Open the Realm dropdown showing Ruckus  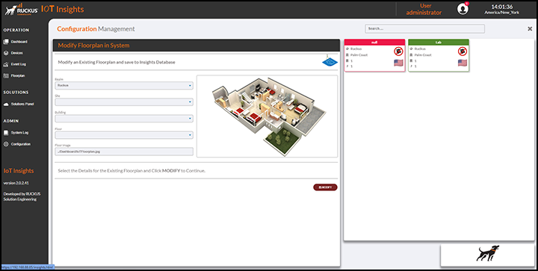124,85
